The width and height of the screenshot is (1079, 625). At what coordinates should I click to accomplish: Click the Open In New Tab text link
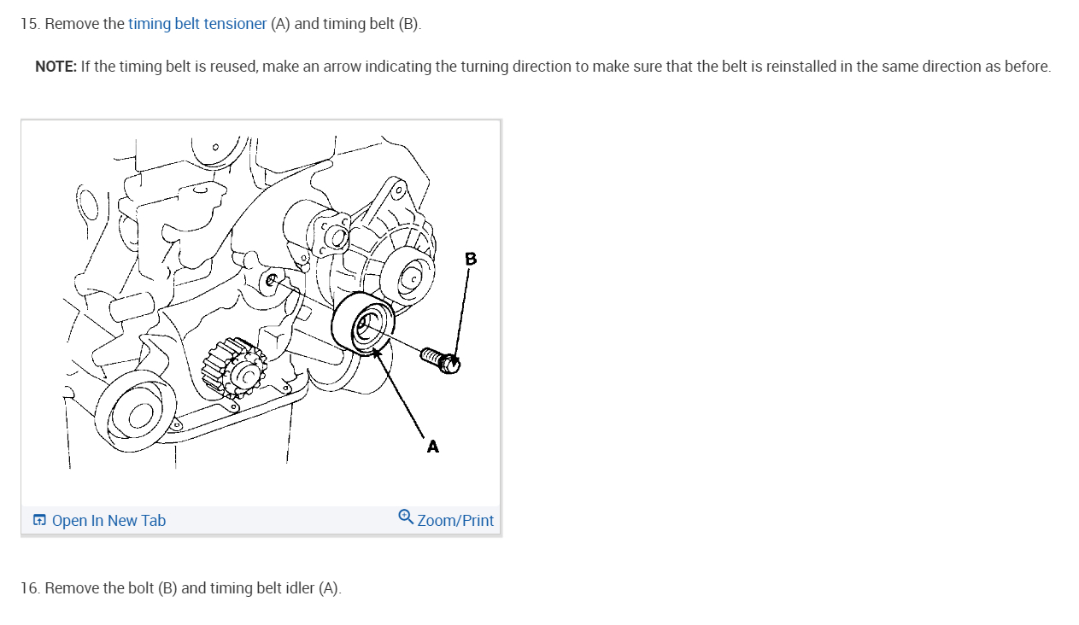click(x=108, y=520)
